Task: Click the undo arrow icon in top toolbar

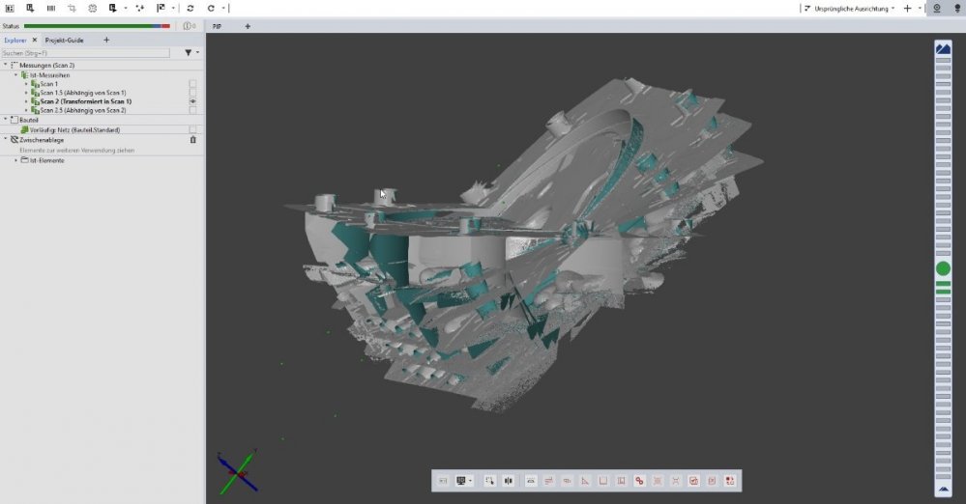Action: 211,8
